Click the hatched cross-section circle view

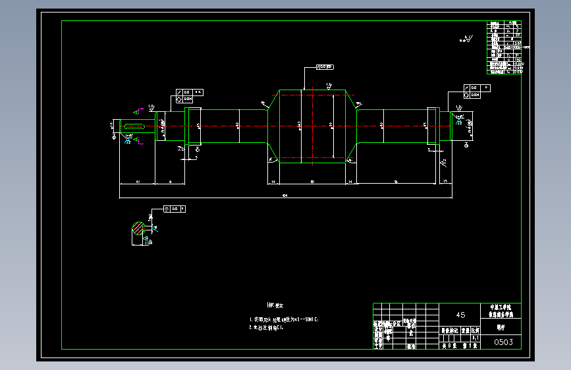point(138,228)
